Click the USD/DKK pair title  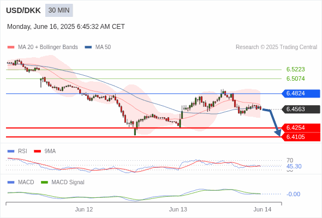(23, 10)
